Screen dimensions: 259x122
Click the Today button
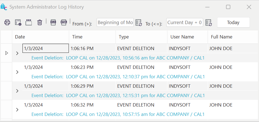coord(233,22)
